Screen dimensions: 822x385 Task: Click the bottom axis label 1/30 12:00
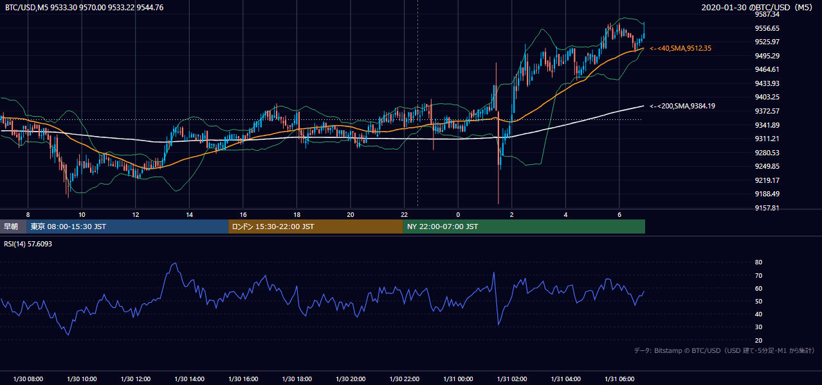coord(135,379)
